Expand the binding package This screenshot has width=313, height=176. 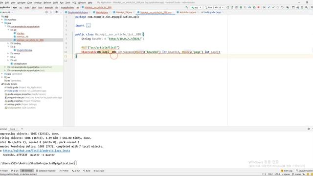(x=8, y=44)
